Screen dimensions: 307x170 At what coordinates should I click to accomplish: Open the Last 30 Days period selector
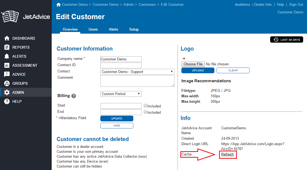tap(287, 40)
